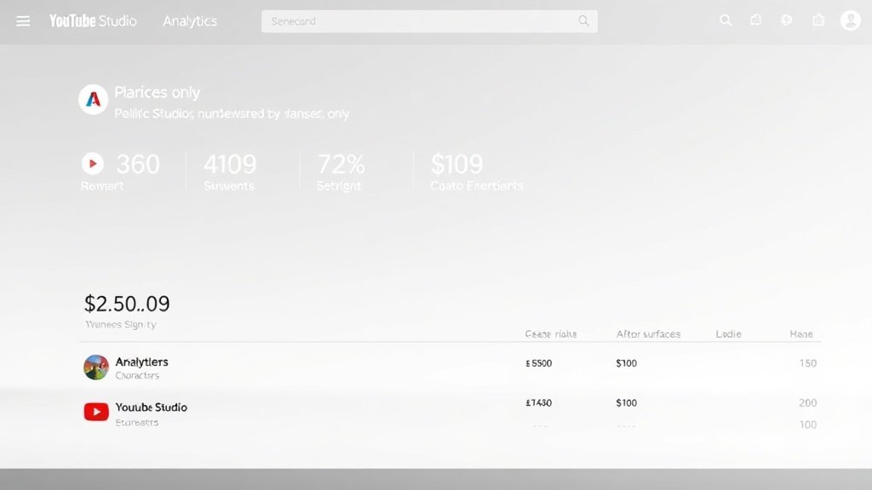
Task: Click the red YouTube icon in table
Action: coord(96,412)
